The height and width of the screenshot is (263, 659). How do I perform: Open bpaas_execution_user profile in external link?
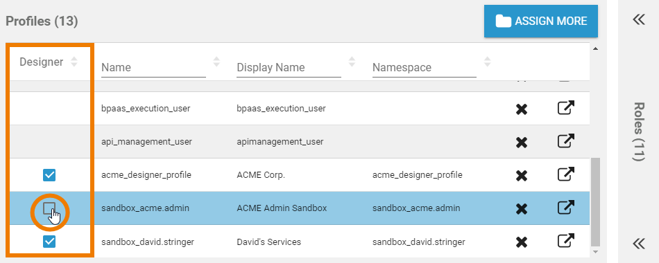(x=565, y=108)
